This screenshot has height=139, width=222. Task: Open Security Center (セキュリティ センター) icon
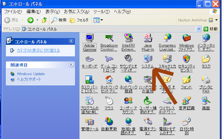[186, 59]
